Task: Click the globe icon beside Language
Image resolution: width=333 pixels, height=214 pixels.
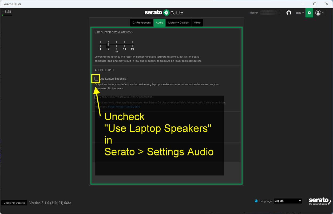Action: pyautogui.click(x=256, y=201)
